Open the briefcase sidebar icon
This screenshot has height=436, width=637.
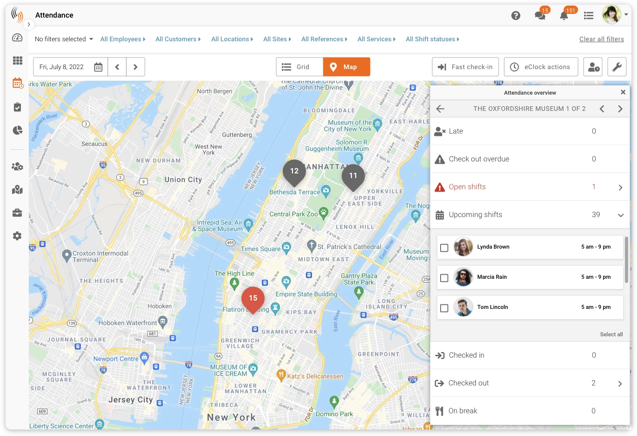pos(17,213)
